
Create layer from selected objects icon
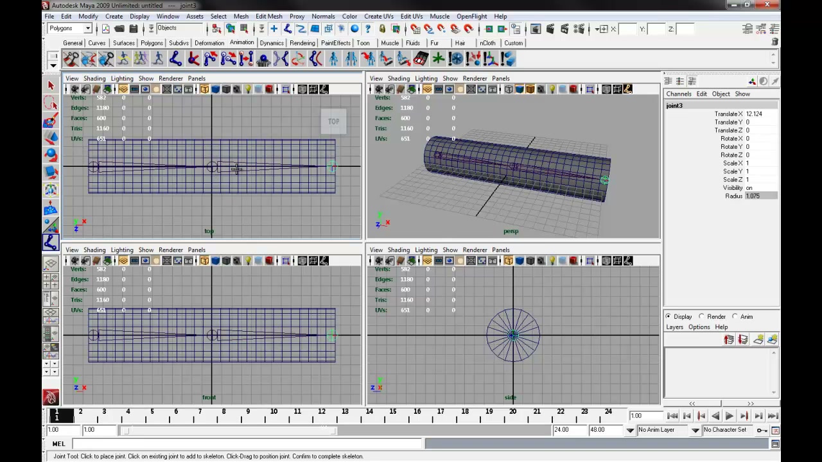coord(773,340)
